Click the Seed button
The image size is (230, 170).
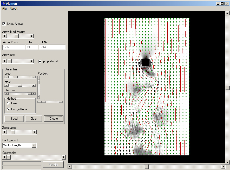click(14, 119)
